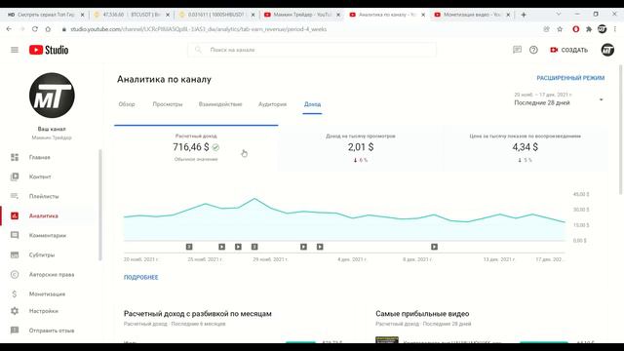Click the browser back arrow
This screenshot has width=624, height=351.
tap(9, 29)
